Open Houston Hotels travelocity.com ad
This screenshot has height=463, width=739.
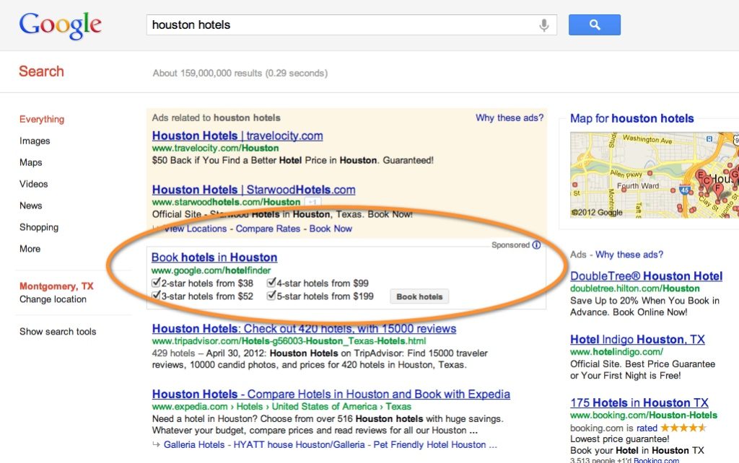point(237,136)
